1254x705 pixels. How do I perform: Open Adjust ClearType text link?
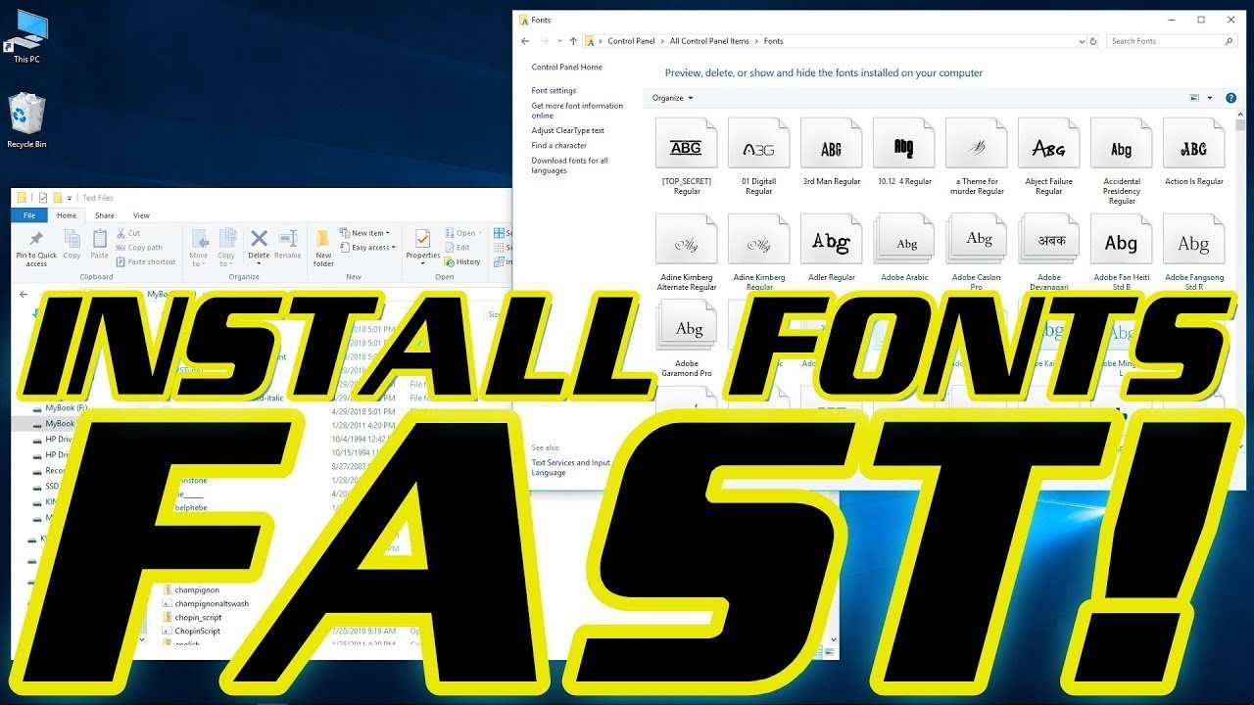(567, 130)
